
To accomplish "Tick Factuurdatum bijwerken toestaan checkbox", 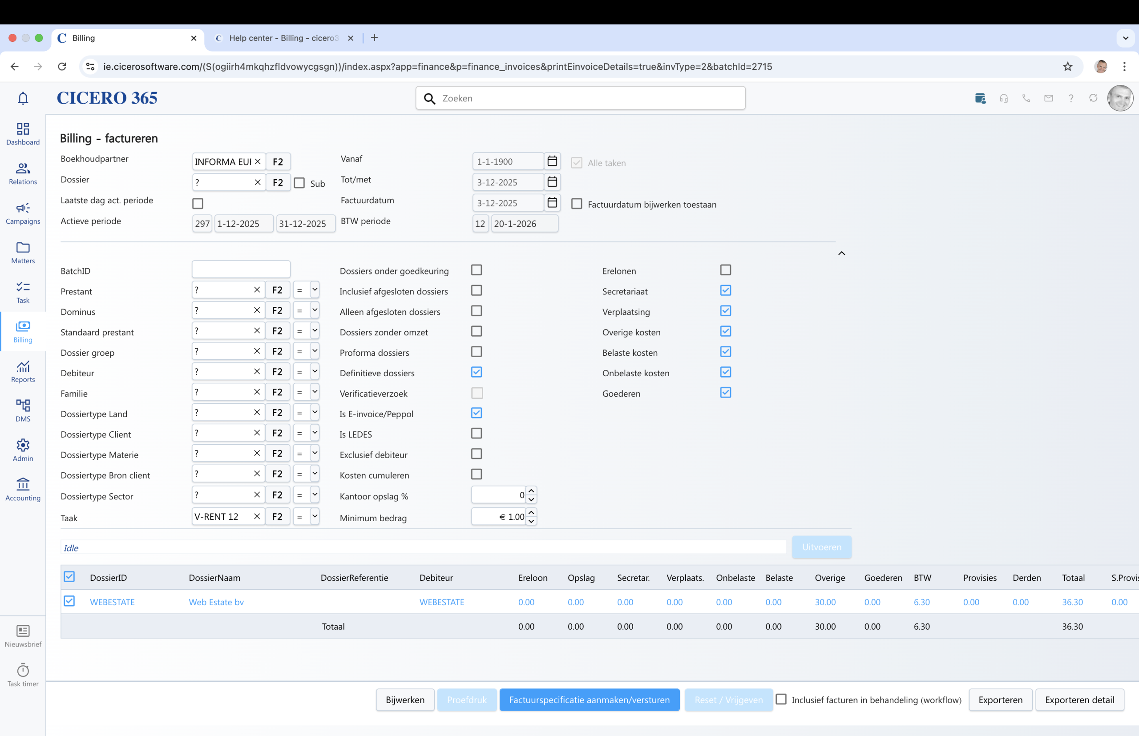I will tap(577, 204).
